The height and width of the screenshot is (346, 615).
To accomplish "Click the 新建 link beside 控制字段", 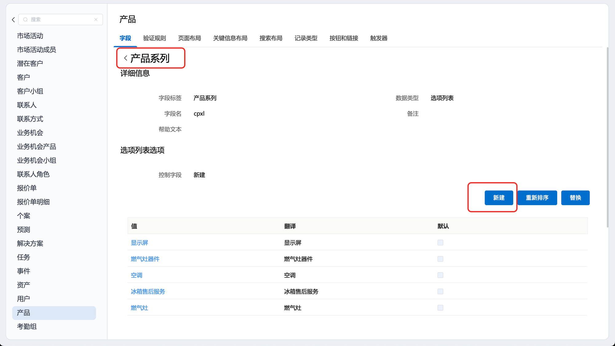I will pyautogui.click(x=199, y=175).
